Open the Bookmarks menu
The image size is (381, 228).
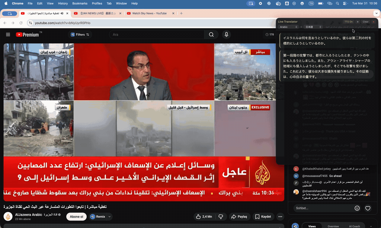80,3
